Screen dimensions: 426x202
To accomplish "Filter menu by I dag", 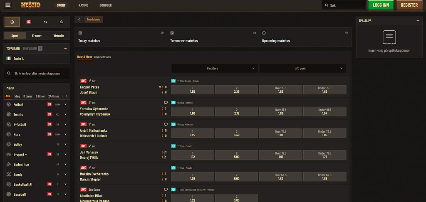I will (17, 96).
